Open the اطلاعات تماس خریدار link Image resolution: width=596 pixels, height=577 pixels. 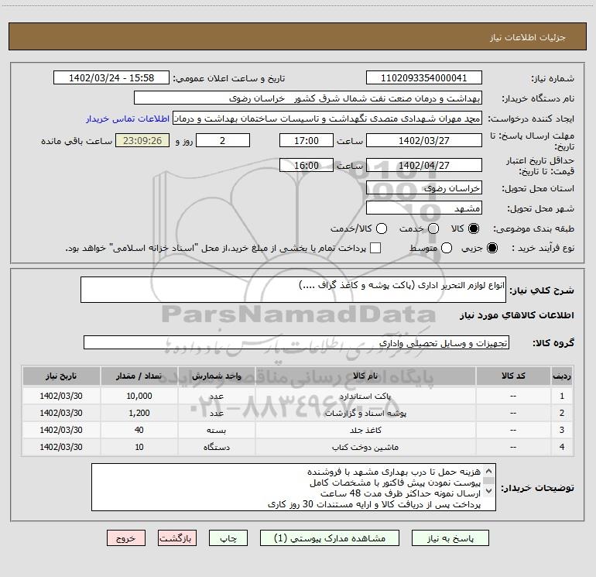128,118
